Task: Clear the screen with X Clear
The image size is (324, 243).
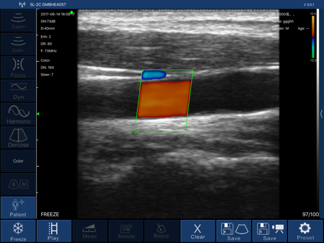Action: point(198,231)
